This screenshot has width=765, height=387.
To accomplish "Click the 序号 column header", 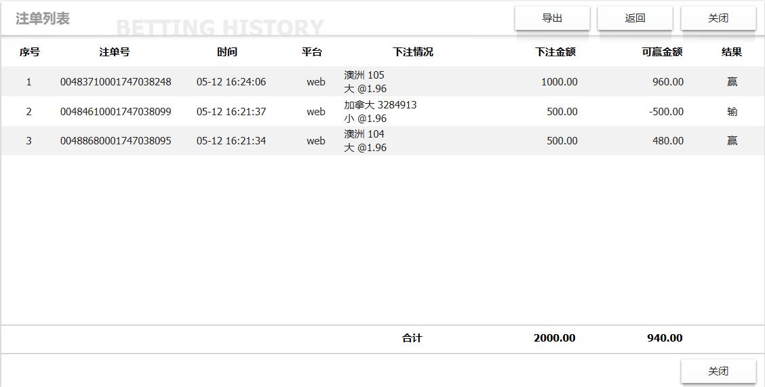I will pos(29,52).
